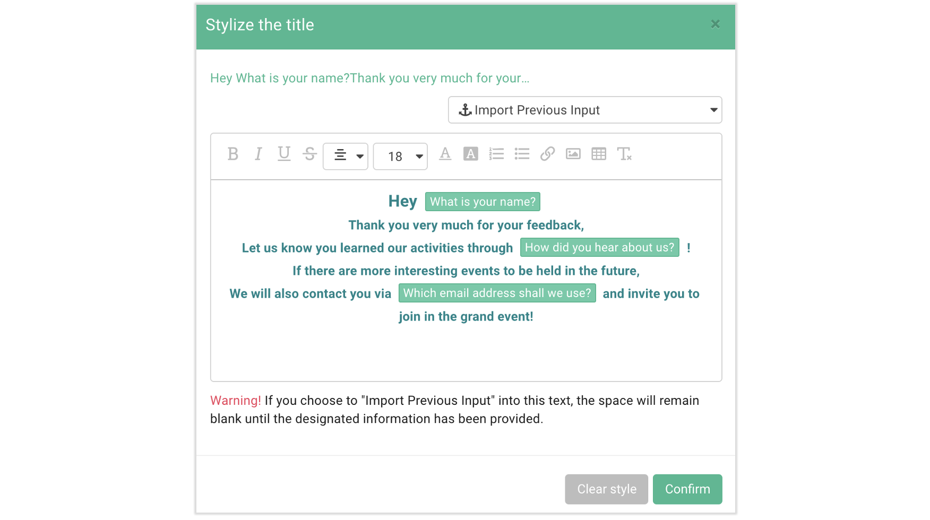The width and height of the screenshot is (930, 520).
Task: Click the 'Hey' heading text in editor
Action: point(403,201)
